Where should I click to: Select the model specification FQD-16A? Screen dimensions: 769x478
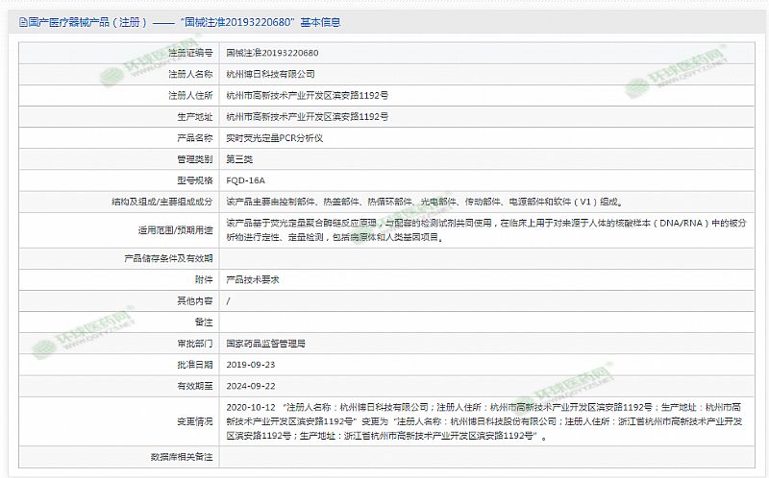[x=245, y=180]
